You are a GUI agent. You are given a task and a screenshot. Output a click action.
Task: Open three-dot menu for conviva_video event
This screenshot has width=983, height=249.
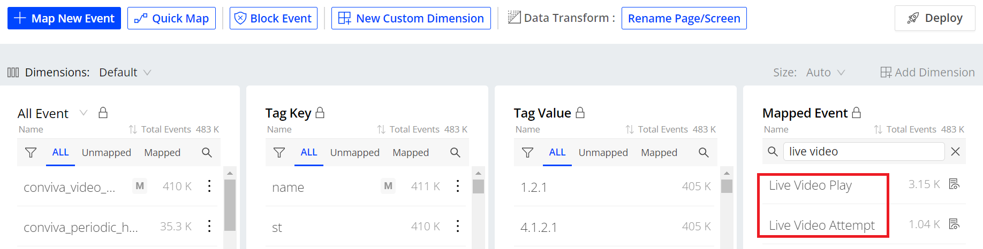209,186
